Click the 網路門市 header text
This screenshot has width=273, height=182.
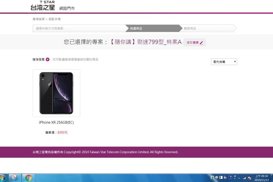point(67,8)
